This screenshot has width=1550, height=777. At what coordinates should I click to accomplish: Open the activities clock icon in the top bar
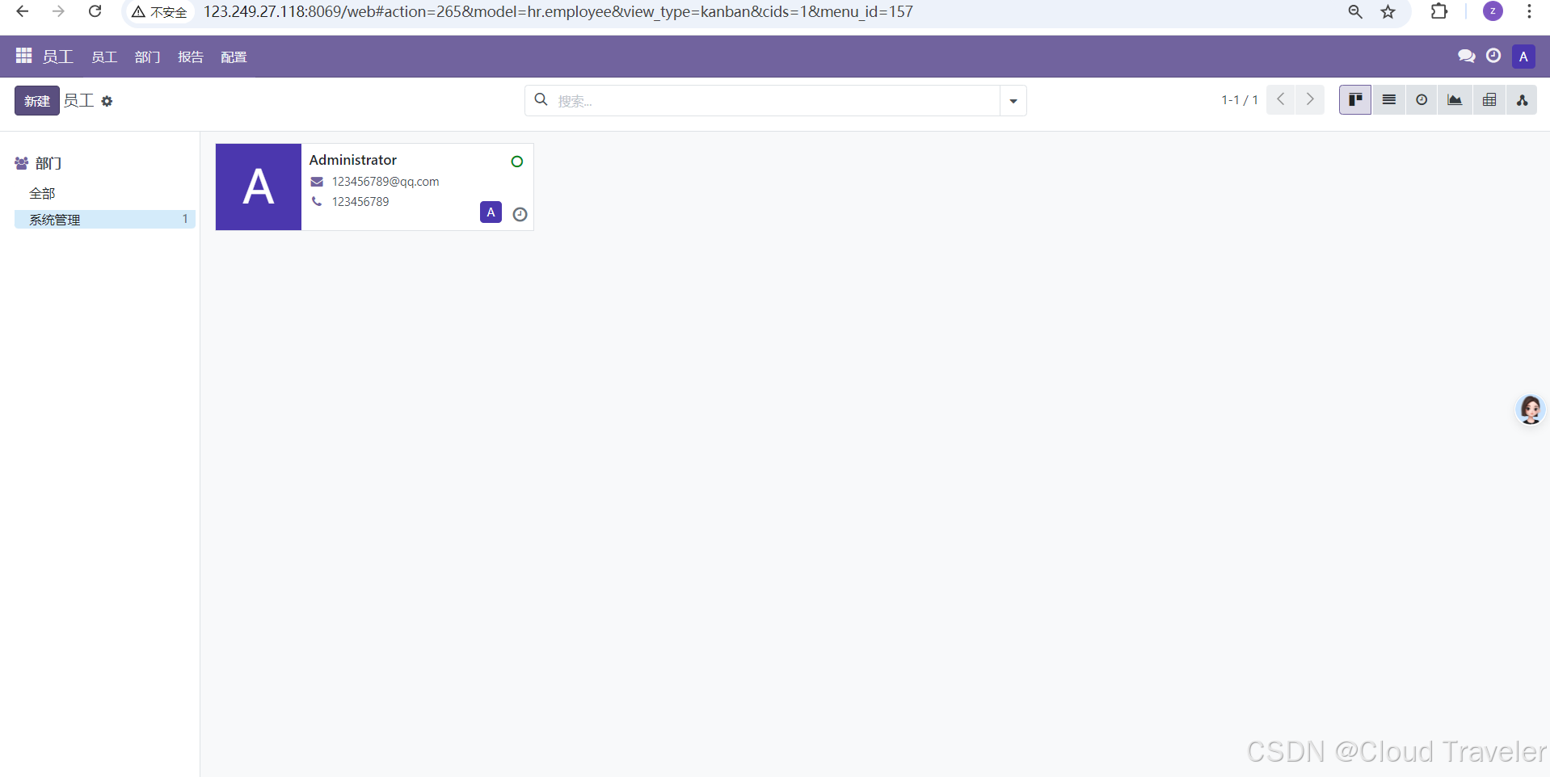tap(1493, 56)
